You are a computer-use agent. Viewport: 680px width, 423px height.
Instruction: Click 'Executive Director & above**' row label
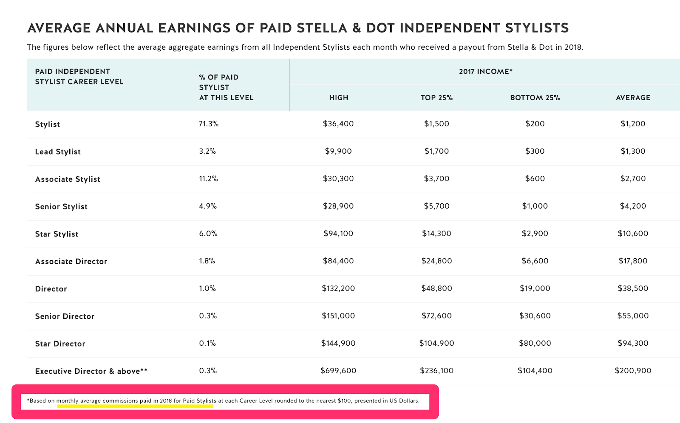tap(91, 371)
